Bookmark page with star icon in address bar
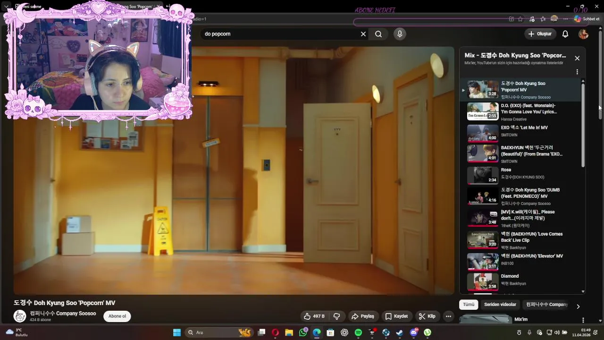Screen dimensions: 604x340 [x=520, y=19]
